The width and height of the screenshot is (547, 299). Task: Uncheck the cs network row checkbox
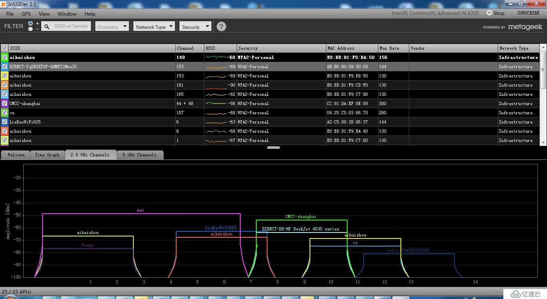pyautogui.click(x=4, y=113)
